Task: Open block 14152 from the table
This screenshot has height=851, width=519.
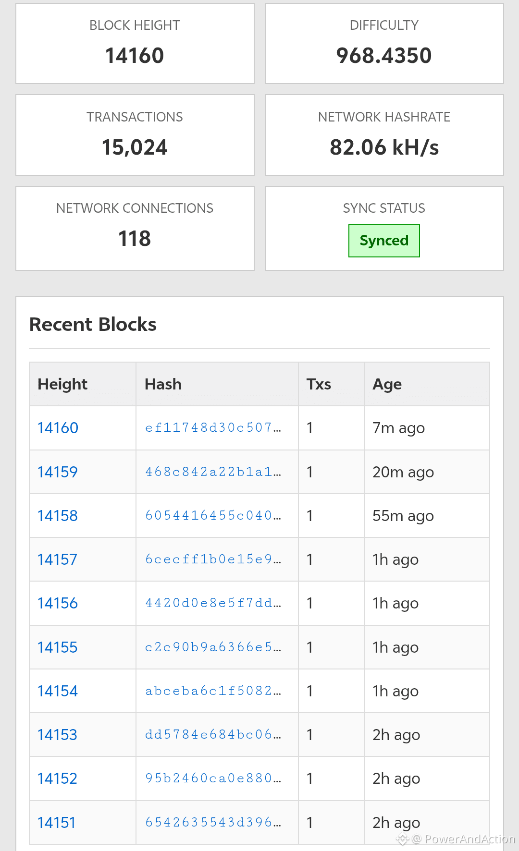Action: [58, 778]
